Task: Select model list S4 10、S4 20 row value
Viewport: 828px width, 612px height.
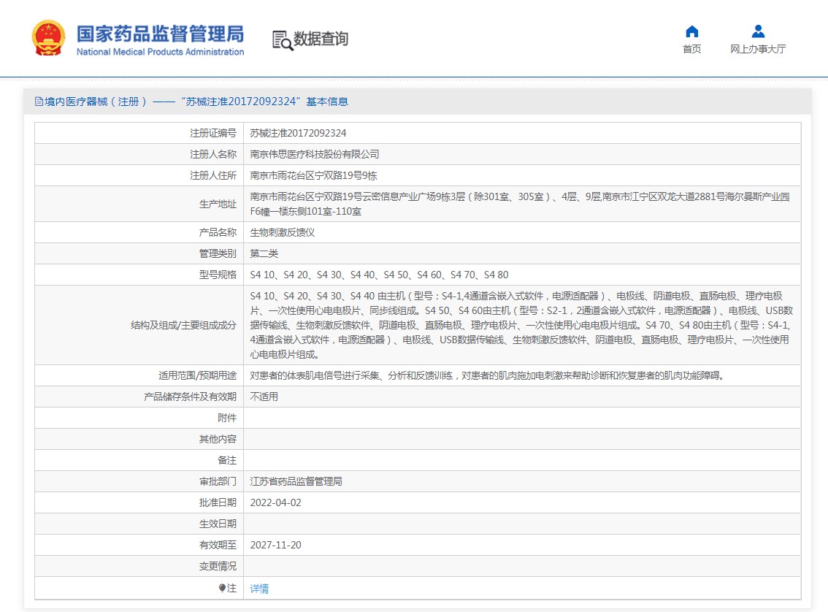Action: 379,275
